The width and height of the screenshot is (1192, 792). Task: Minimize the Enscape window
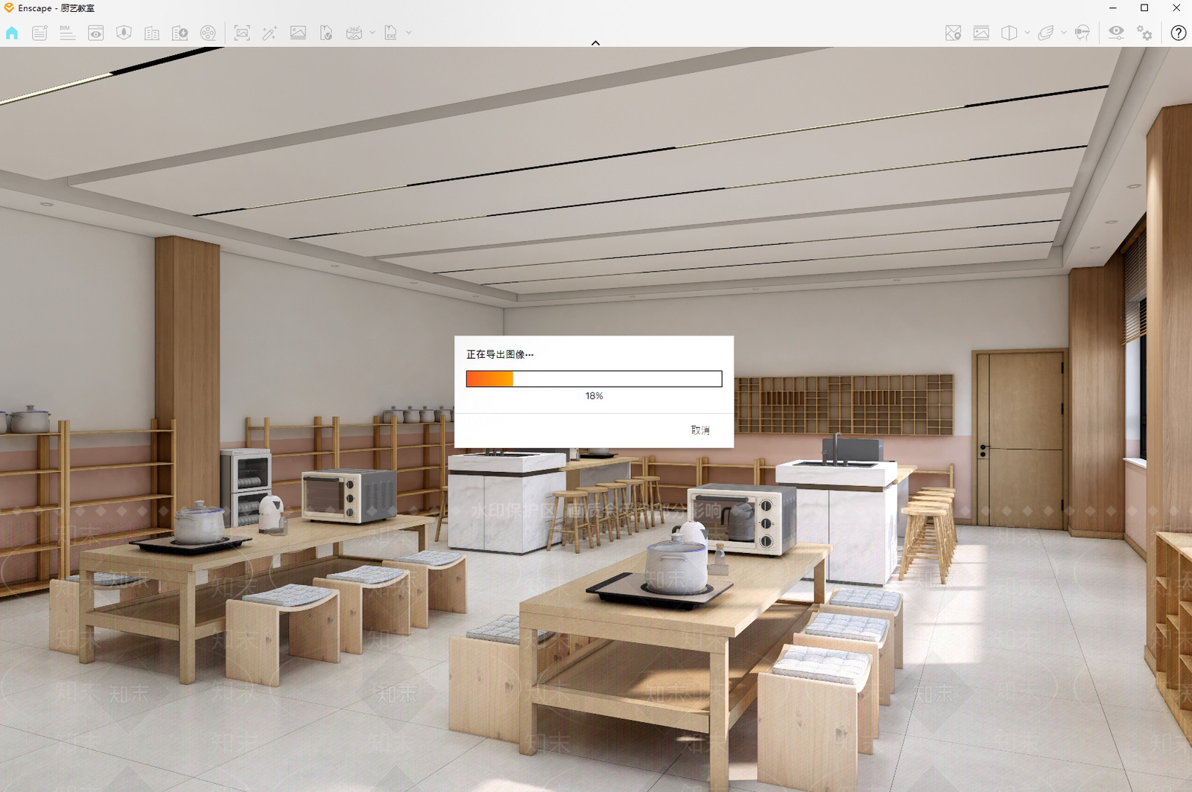pos(1113,8)
